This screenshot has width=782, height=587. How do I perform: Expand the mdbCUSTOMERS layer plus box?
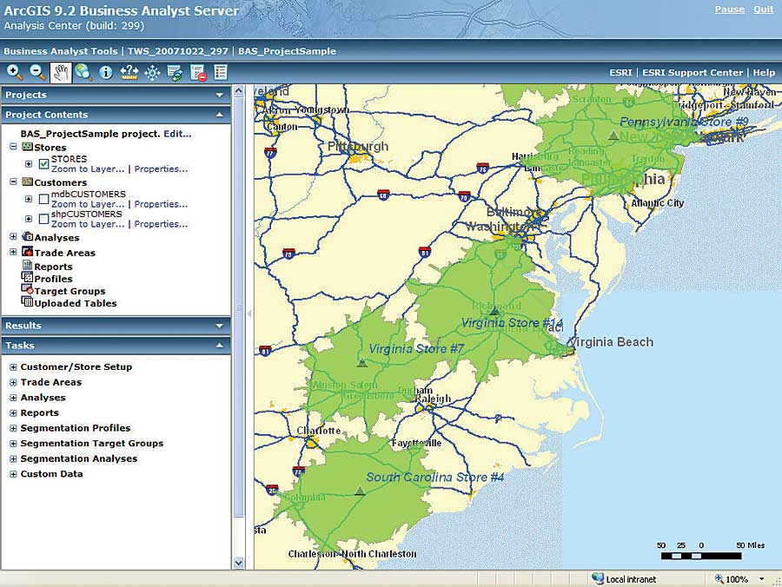29,199
